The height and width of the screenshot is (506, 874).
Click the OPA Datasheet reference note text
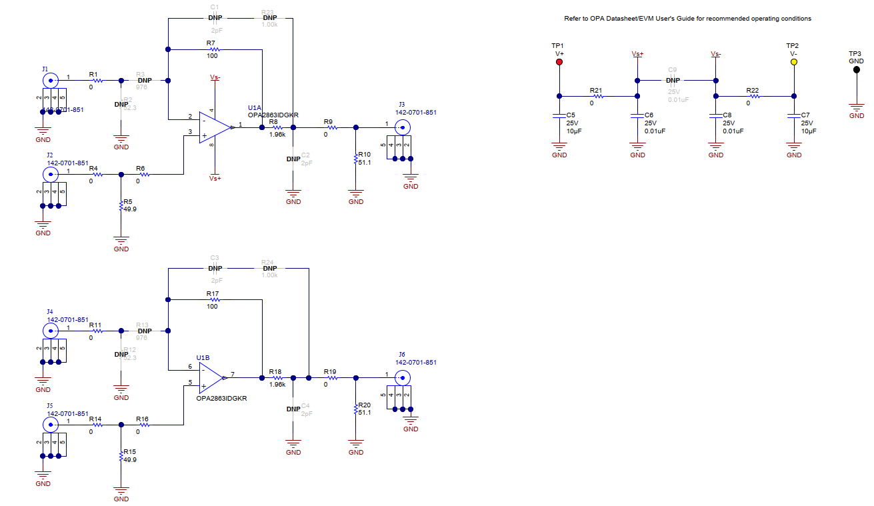pyautogui.click(x=687, y=19)
